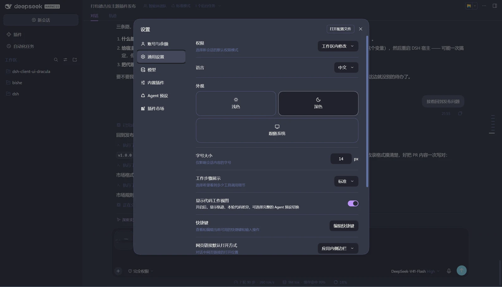
Task: Open 自动化任务 in the sidebar
Action: click(20, 46)
